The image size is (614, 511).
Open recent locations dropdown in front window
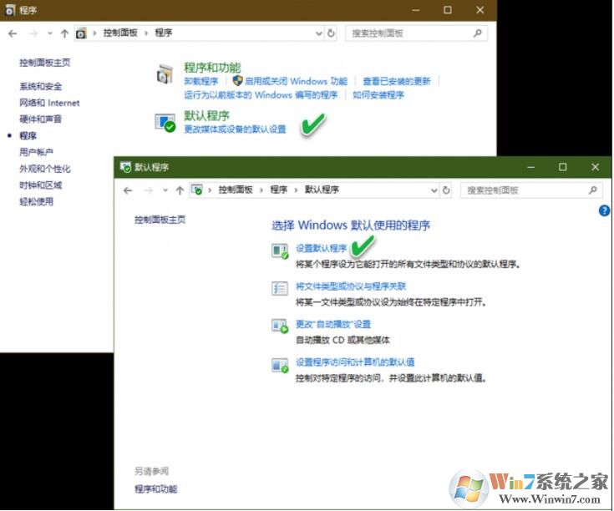(165, 190)
